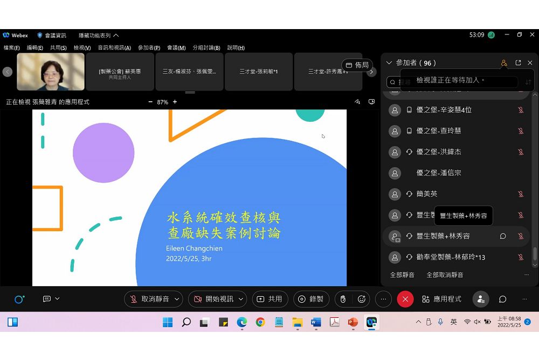Viewport: 539px width, 361px height.
Task: Open 分組討論(B) menu
Action: [206, 48]
